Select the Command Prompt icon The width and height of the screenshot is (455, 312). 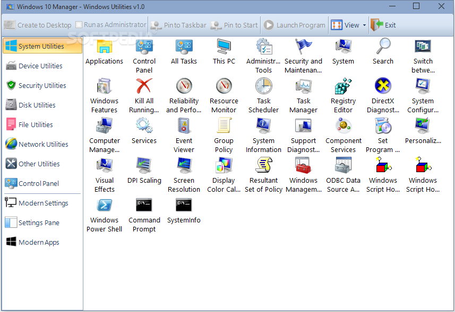(x=144, y=205)
